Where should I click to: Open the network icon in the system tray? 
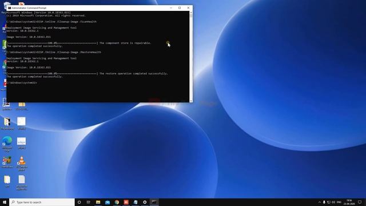(x=329, y=202)
